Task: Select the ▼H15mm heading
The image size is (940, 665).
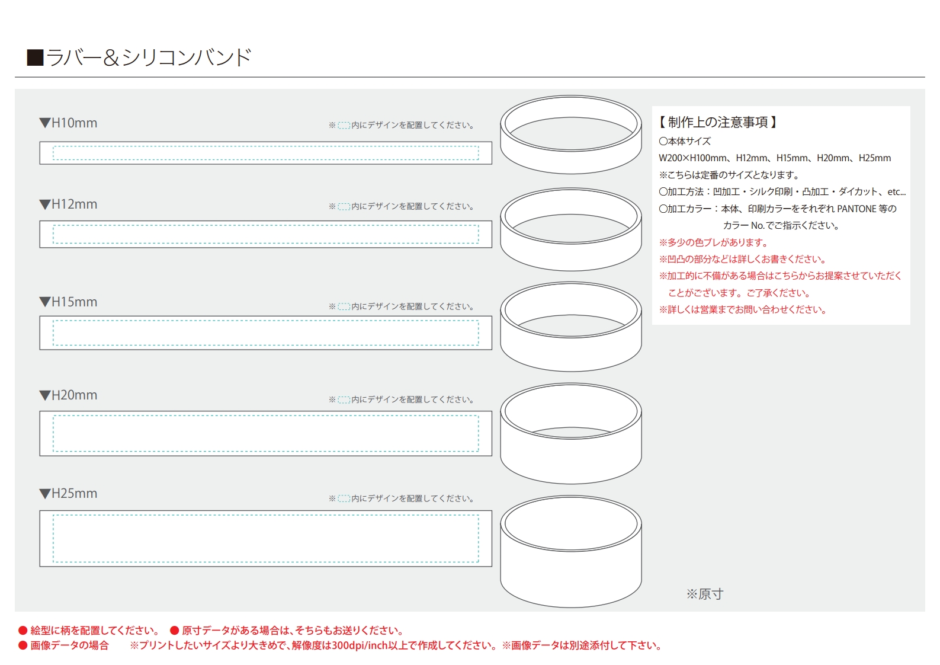Action: coord(68,302)
